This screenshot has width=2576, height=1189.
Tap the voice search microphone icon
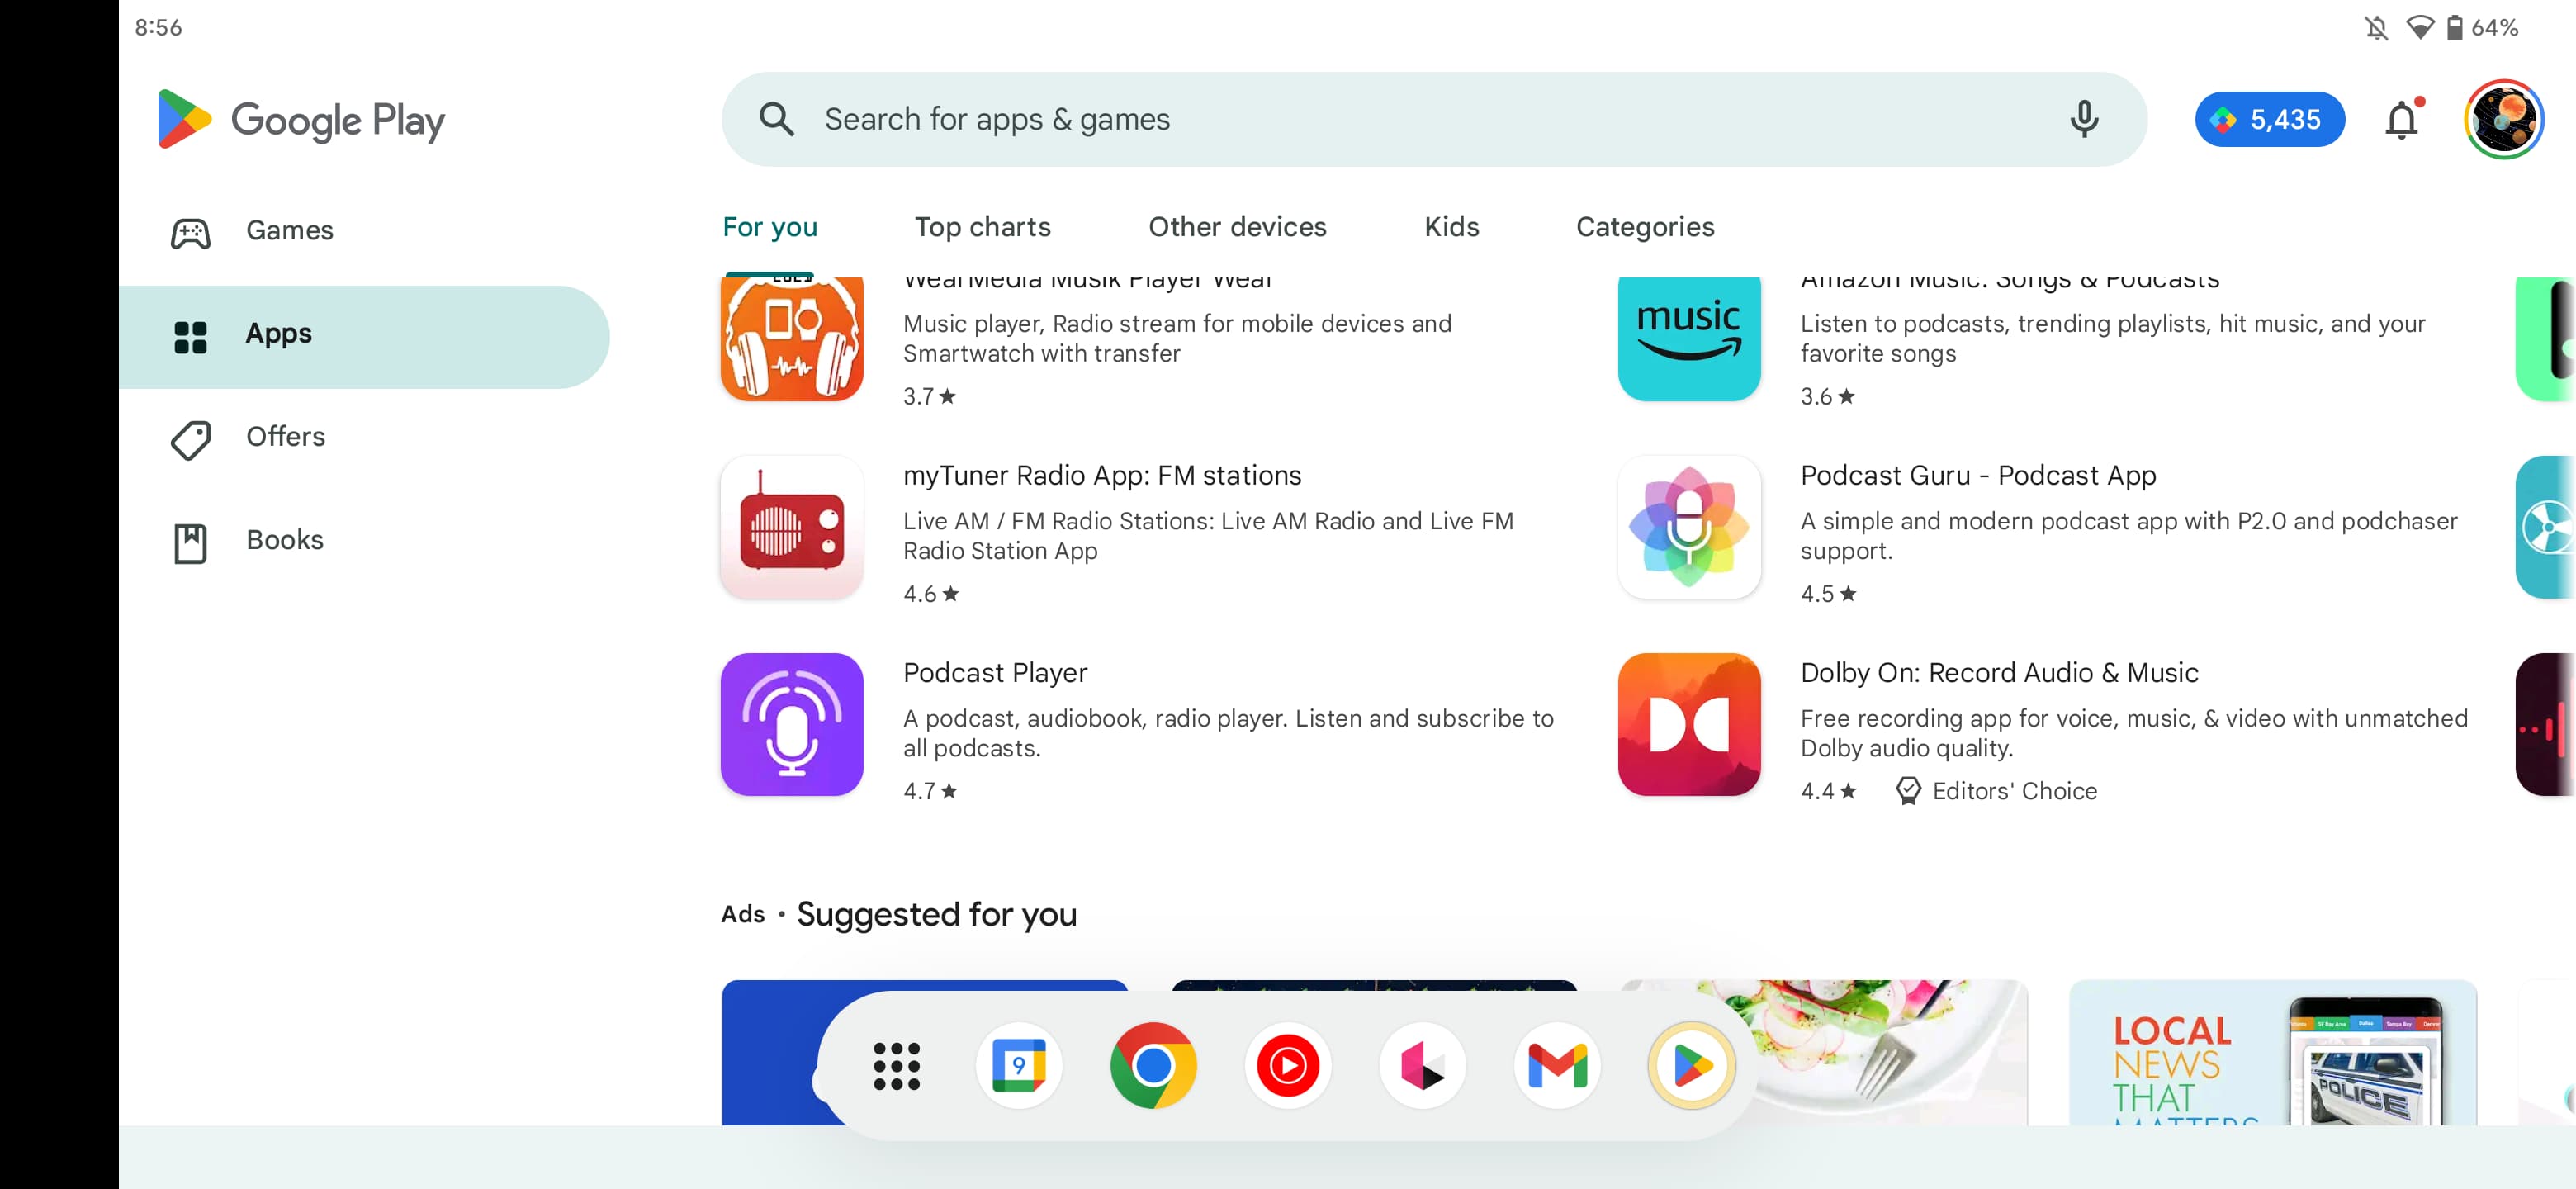[x=2084, y=119]
